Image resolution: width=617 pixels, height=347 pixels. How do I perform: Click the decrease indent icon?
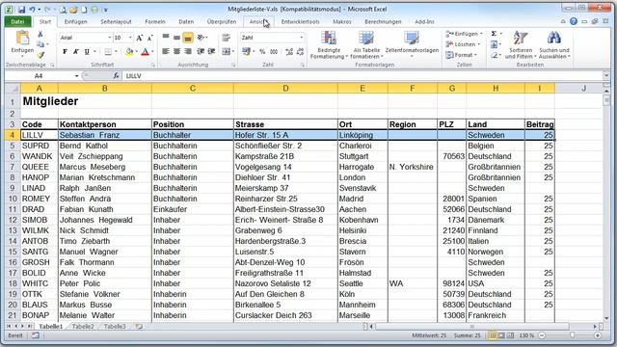(x=201, y=51)
